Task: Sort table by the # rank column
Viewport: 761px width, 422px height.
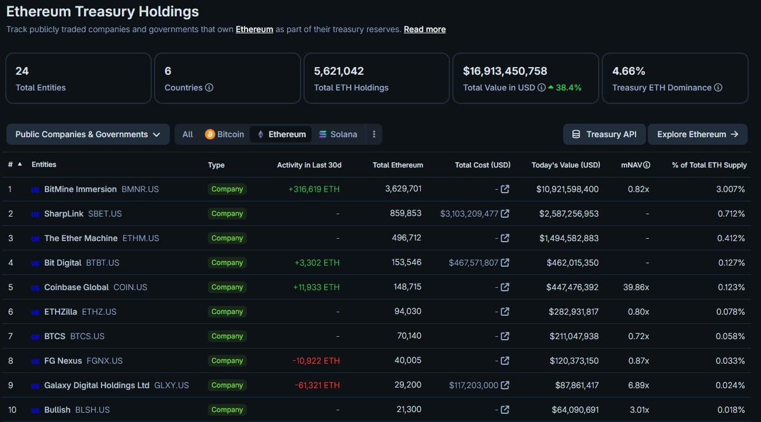Action: point(14,165)
